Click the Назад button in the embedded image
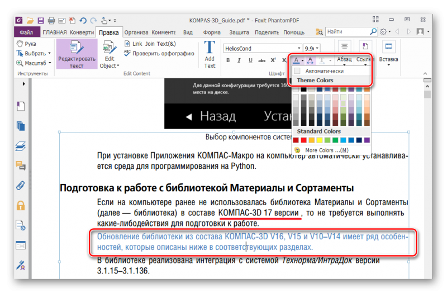Screen dimensions: 447x293 [x=211, y=116]
